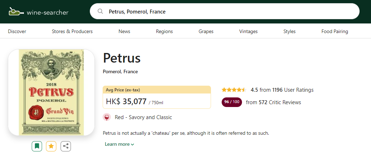Open the Stores & Producers menu
Image resolution: width=371 pixels, height=155 pixels.
point(72,31)
